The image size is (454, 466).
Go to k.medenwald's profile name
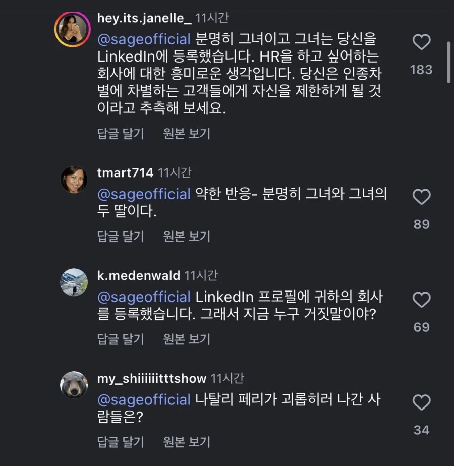coord(138,276)
